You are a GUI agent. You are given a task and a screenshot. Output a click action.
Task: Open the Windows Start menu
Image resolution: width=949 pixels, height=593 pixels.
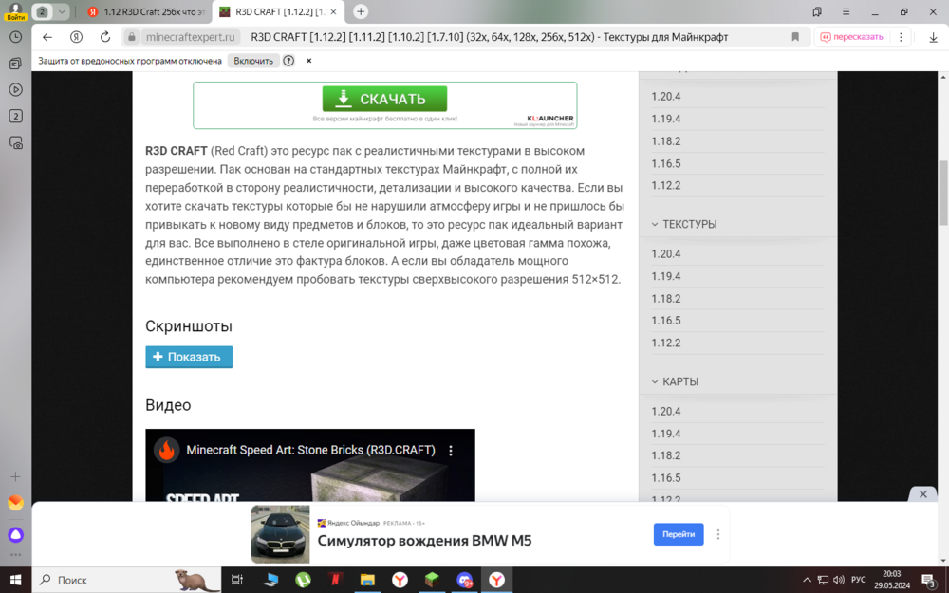click(16, 581)
